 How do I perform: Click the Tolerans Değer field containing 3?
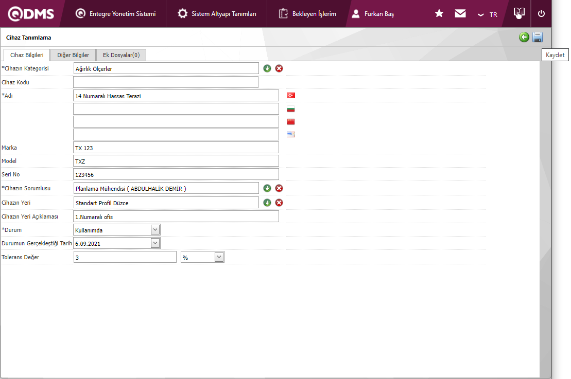click(125, 257)
